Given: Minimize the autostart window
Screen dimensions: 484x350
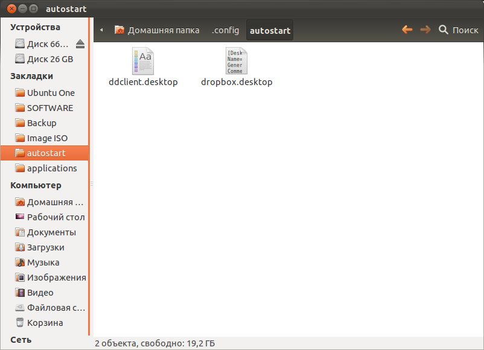Looking at the screenshot, I should click(x=22, y=8).
